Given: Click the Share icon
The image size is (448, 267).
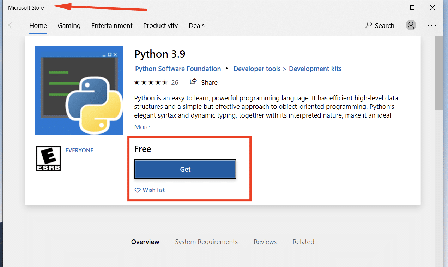Looking at the screenshot, I should coord(193,82).
